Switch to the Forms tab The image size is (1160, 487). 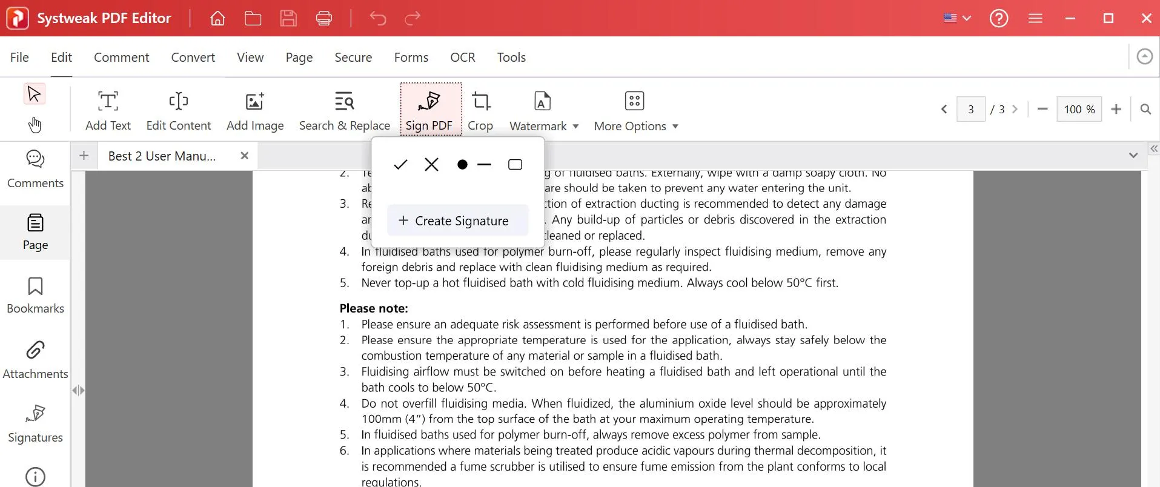tap(411, 58)
